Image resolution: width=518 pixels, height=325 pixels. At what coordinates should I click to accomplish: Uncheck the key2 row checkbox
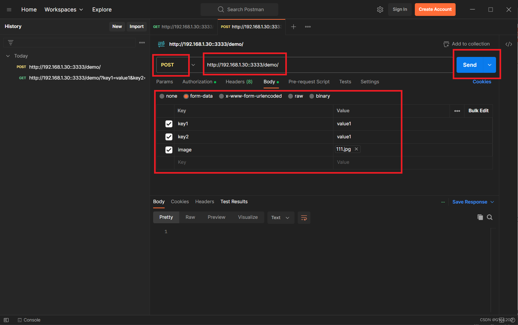(x=169, y=137)
